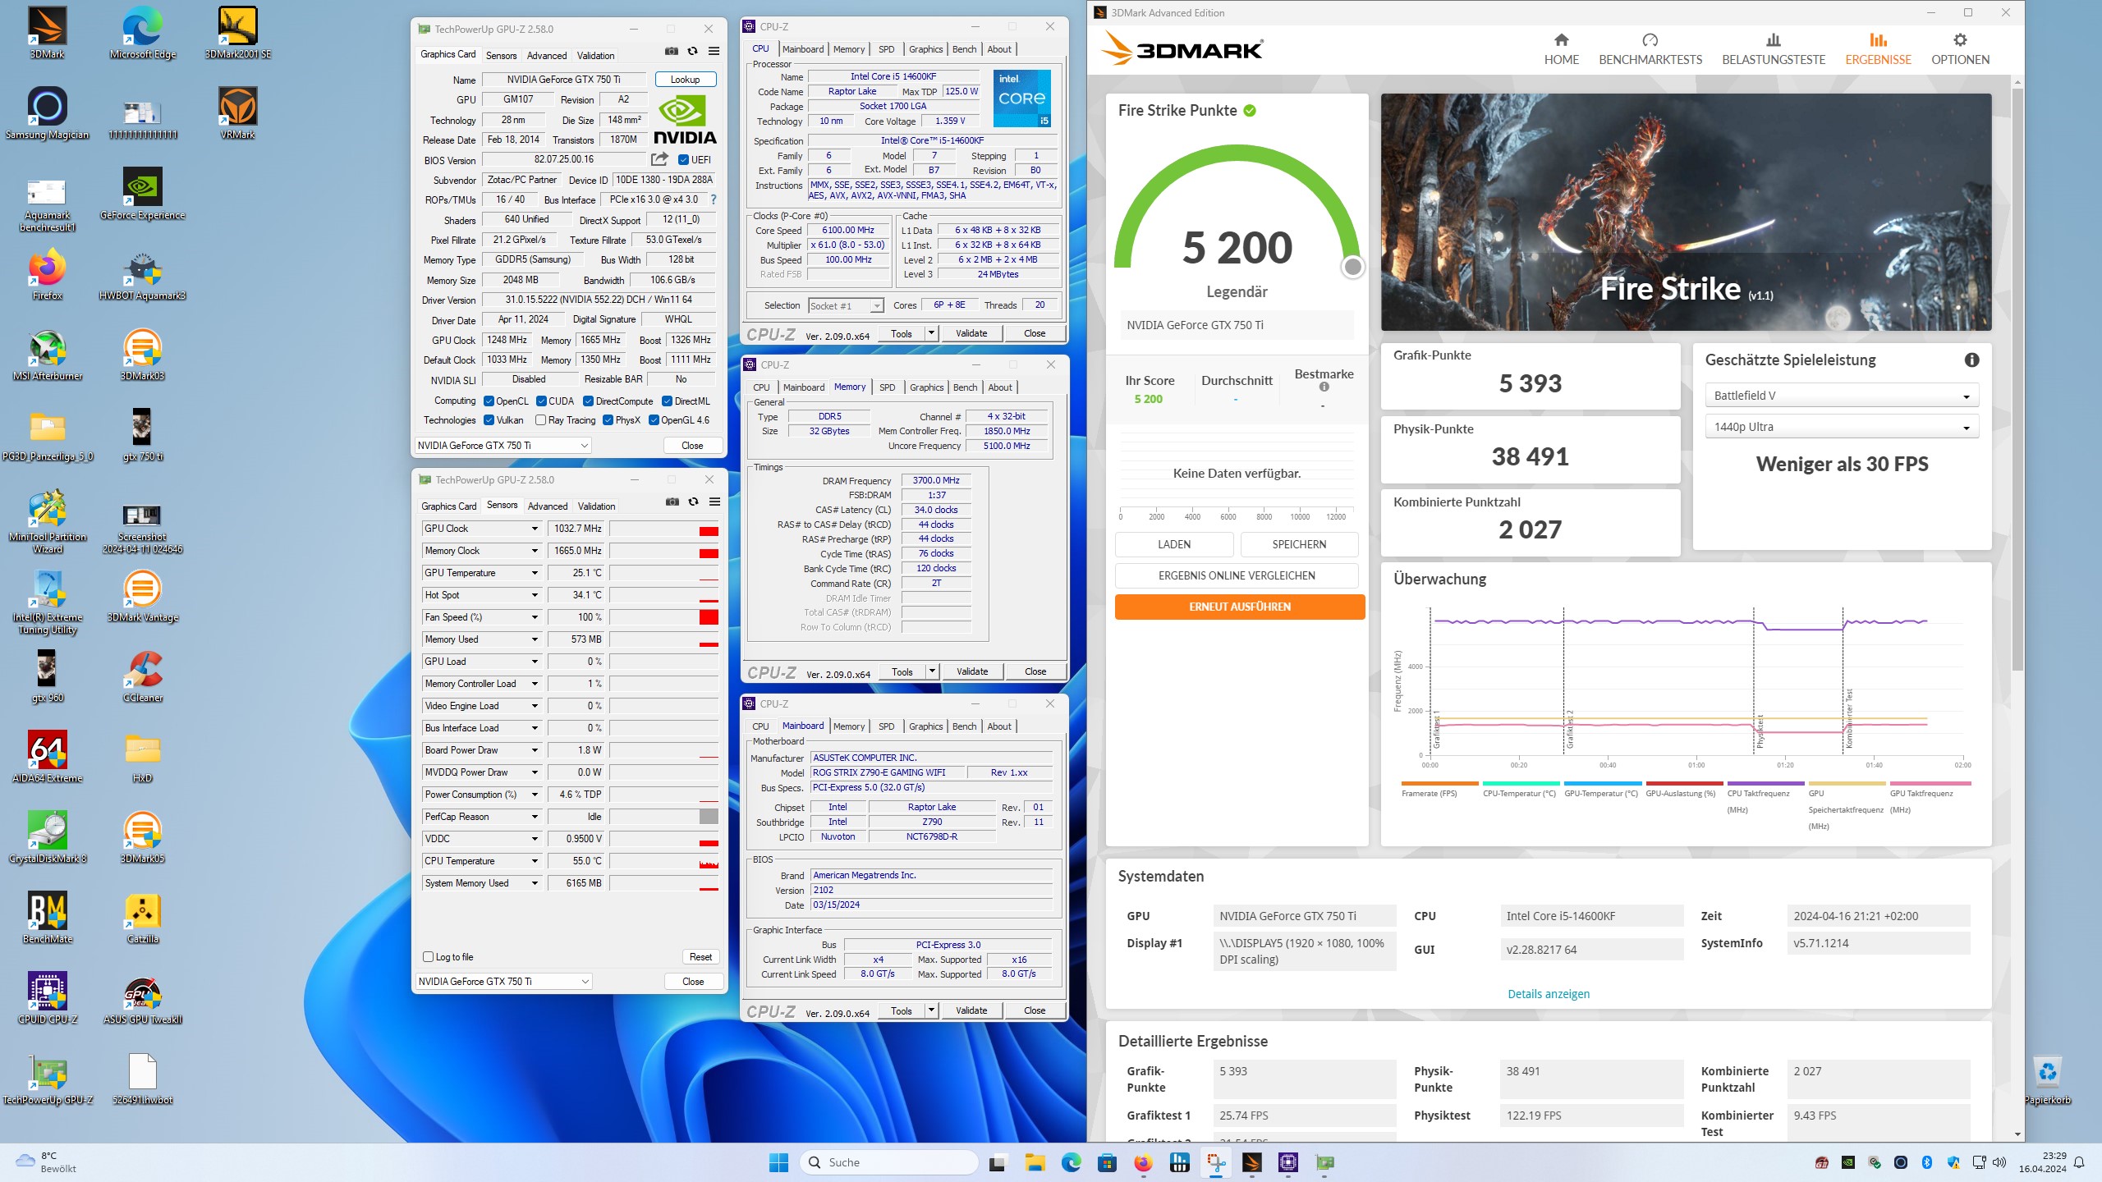The height and width of the screenshot is (1182, 2102).
Task: Open the hamburger menu in GPU-Z Sensors window
Action: (715, 502)
